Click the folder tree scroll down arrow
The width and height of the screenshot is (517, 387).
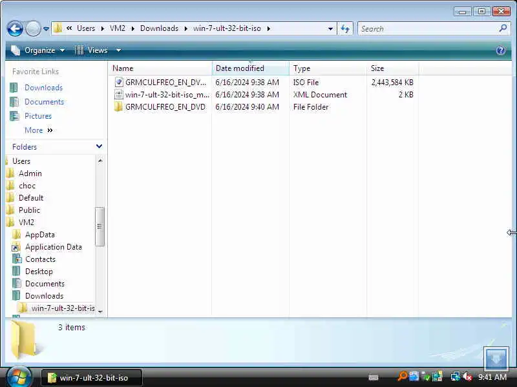[x=100, y=311]
